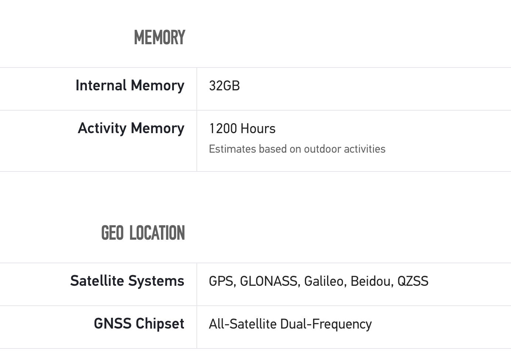This screenshot has width=511, height=354.
Task: Click the GEO LOCATION section heading
Action: pyautogui.click(x=143, y=233)
